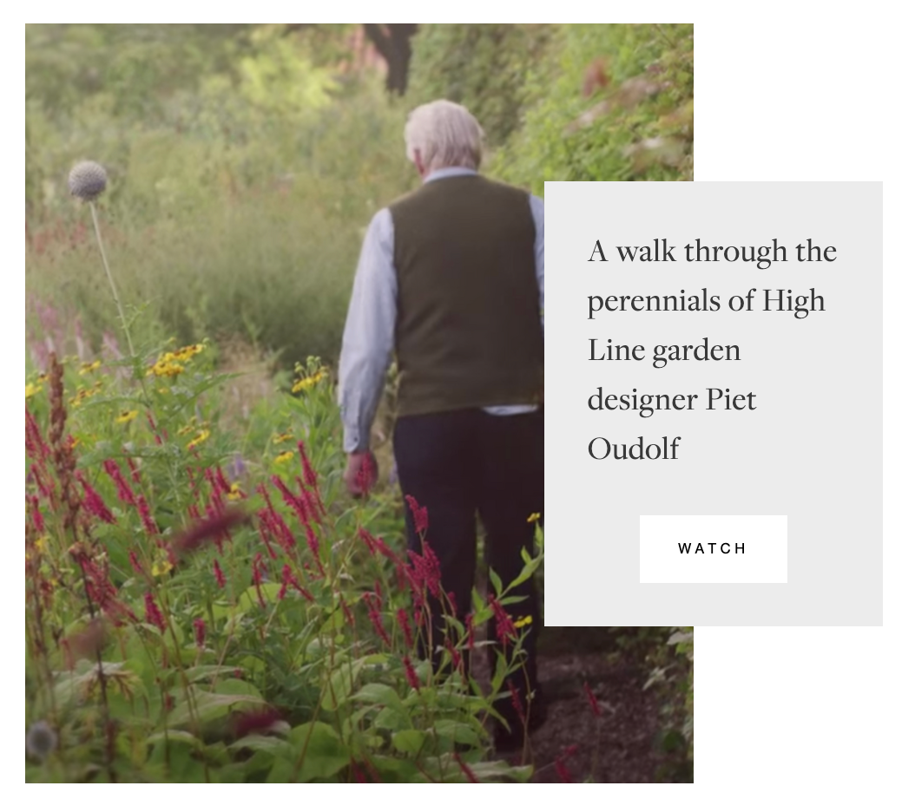This screenshot has width=902, height=812.
Task: Click the gray card area below the WATCH button
Action: (714, 605)
